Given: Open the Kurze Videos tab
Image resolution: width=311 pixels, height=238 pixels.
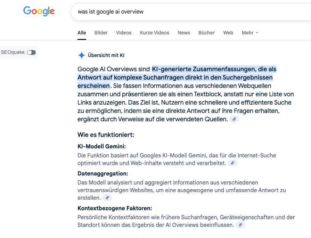Looking at the screenshot, I should 155,33.
